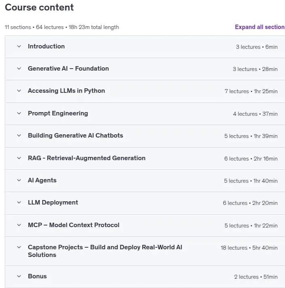Image resolution: width=285 pixels, height=288 pixels.
Task: Expand the Capstone Projects chevron
Action: (x=19, y=247)
